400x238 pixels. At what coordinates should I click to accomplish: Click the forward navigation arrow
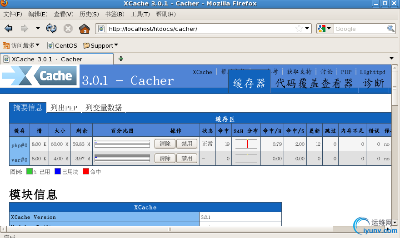(24, 29)
